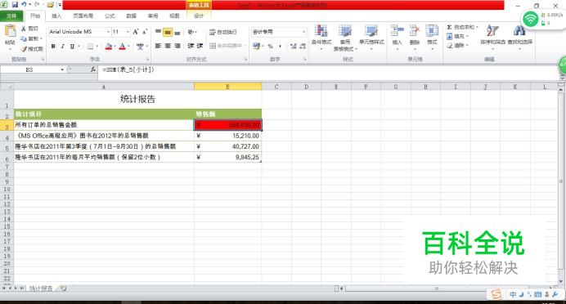The height and width of the screenshot is (304, 566).
Task: Toggle Center horizontal alignment
Action: 168,46
